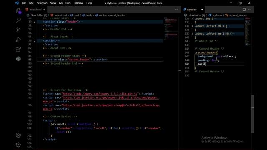Click the '/* Second Header */' comment on line 145
Image resolution: width=267 pixels, height=150 pixels.
coord(209,49)
